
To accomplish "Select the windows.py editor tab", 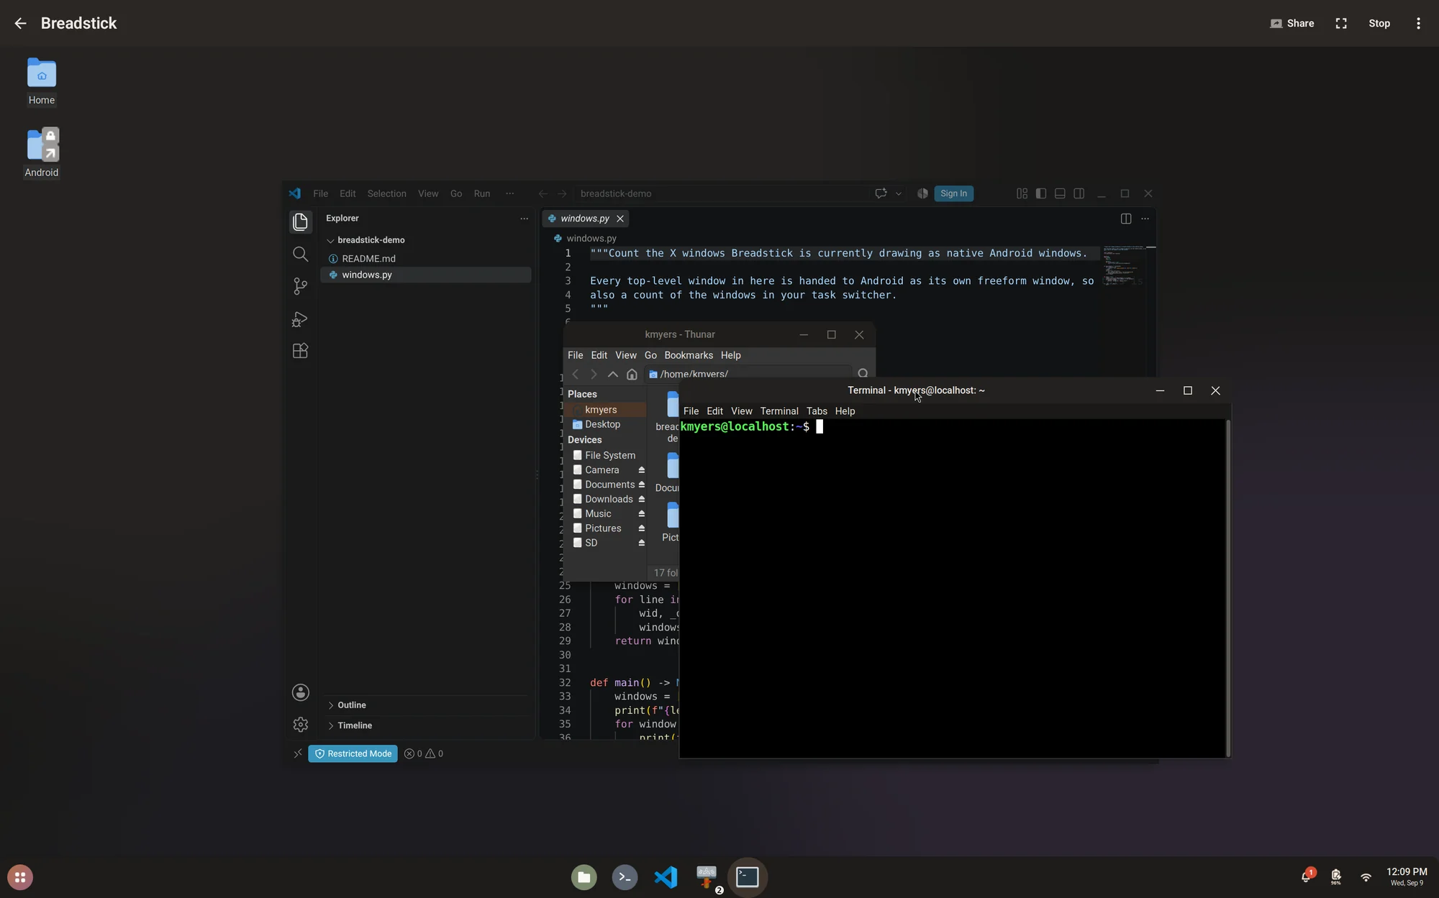I will coord(585,219).
